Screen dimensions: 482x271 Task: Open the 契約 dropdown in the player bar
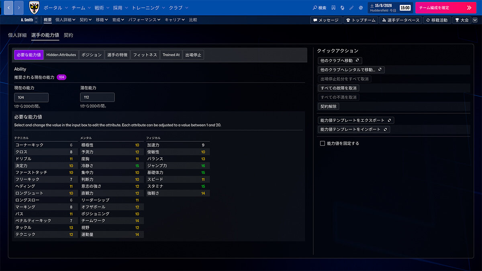coord(86,20)
